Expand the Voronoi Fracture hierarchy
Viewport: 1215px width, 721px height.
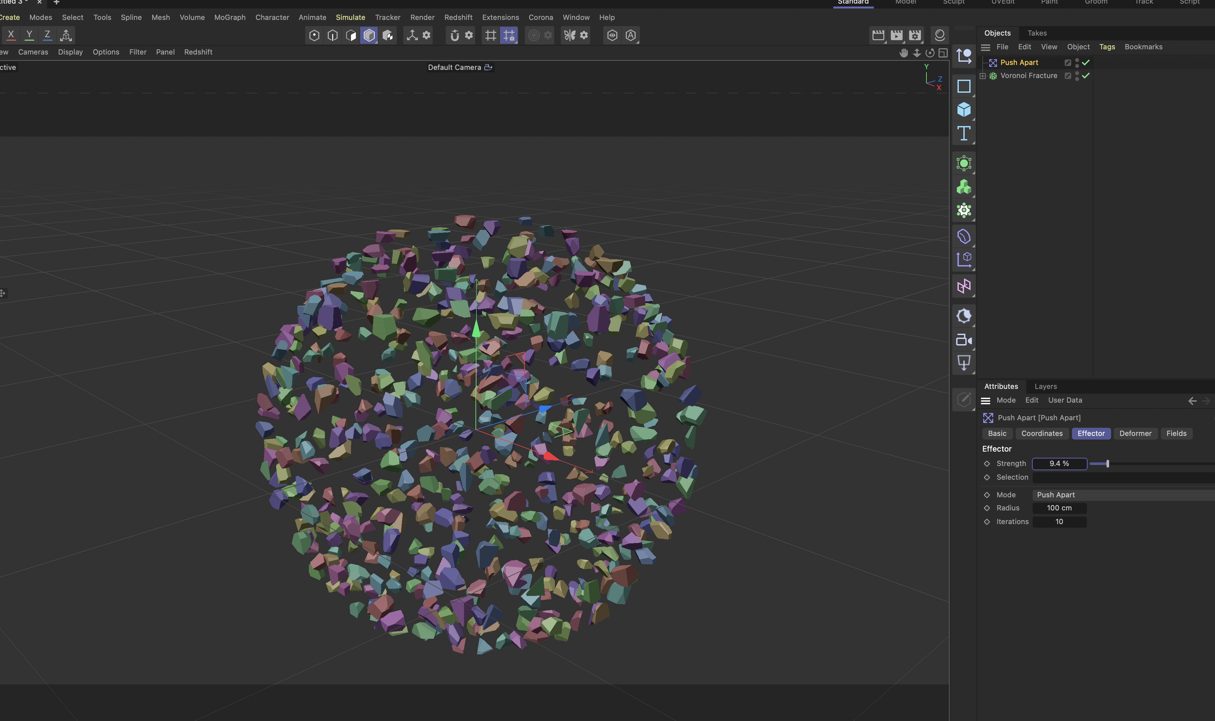pyautogui.click(x=983, y=76)
